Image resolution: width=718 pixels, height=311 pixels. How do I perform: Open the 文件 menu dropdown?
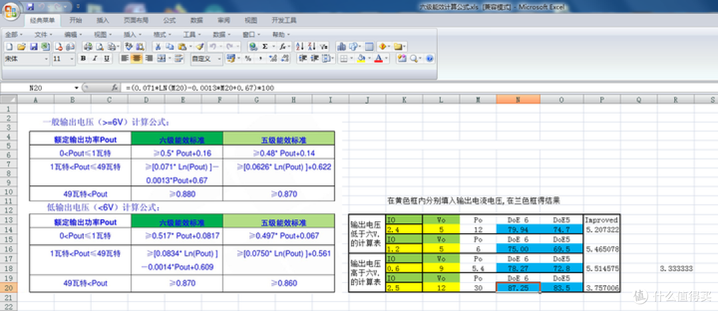pos(43,35)
